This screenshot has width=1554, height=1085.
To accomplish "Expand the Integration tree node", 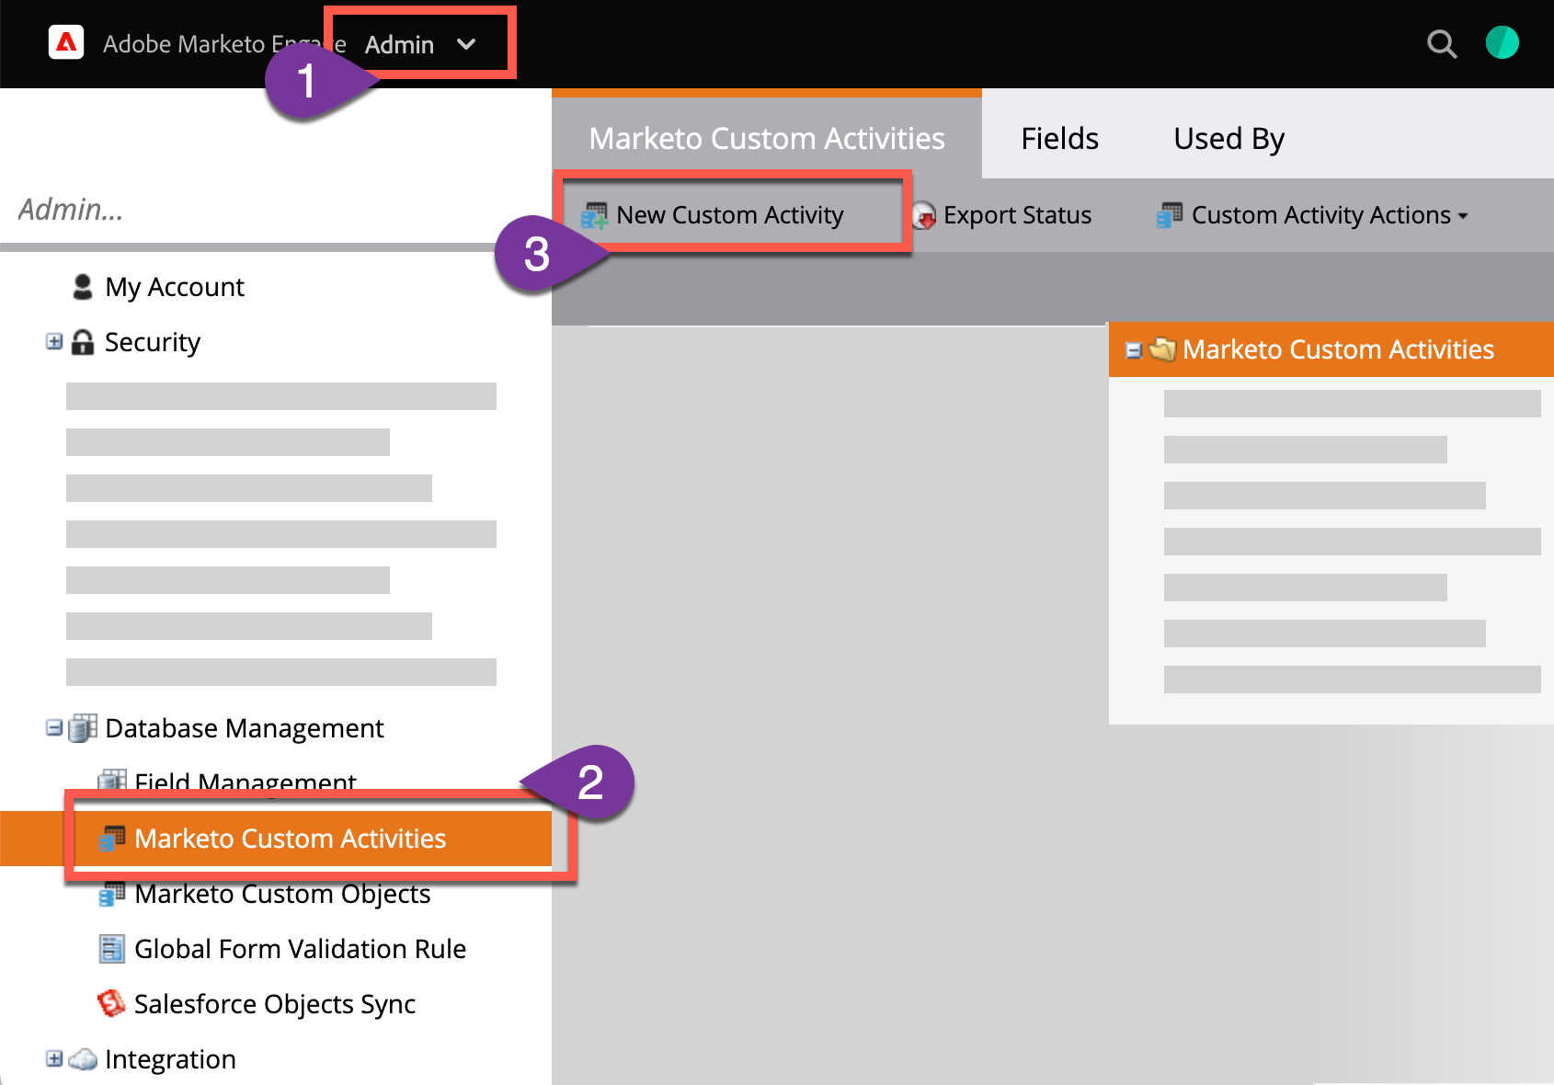I will pyautogui.click(x=54, y=1059).
